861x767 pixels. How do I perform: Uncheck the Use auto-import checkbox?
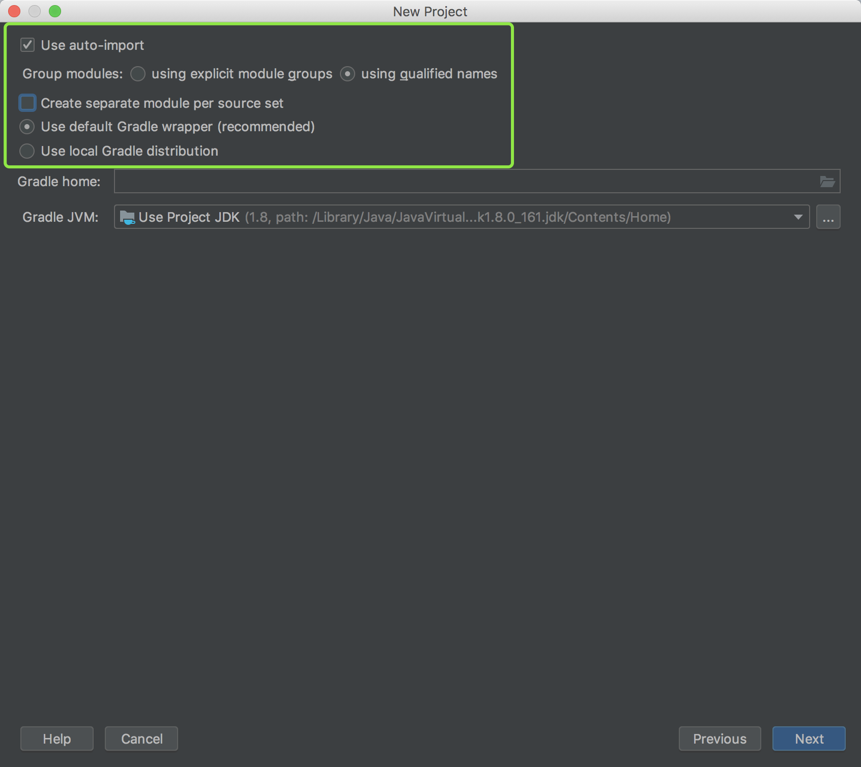click(27, 45)
